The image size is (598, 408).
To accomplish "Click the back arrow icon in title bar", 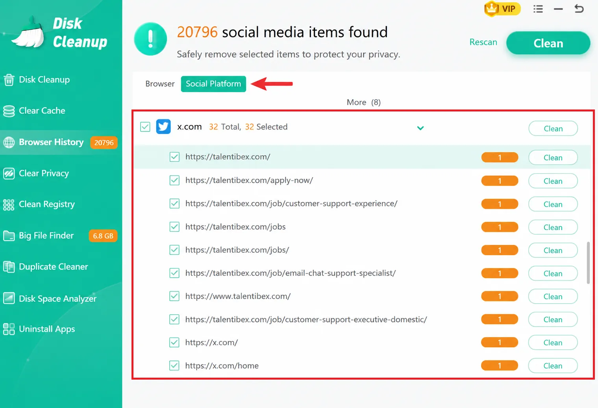I will pyautogui.click(x=579, y=9).
